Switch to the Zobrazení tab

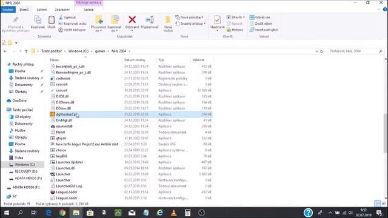(x=62, y=10)
